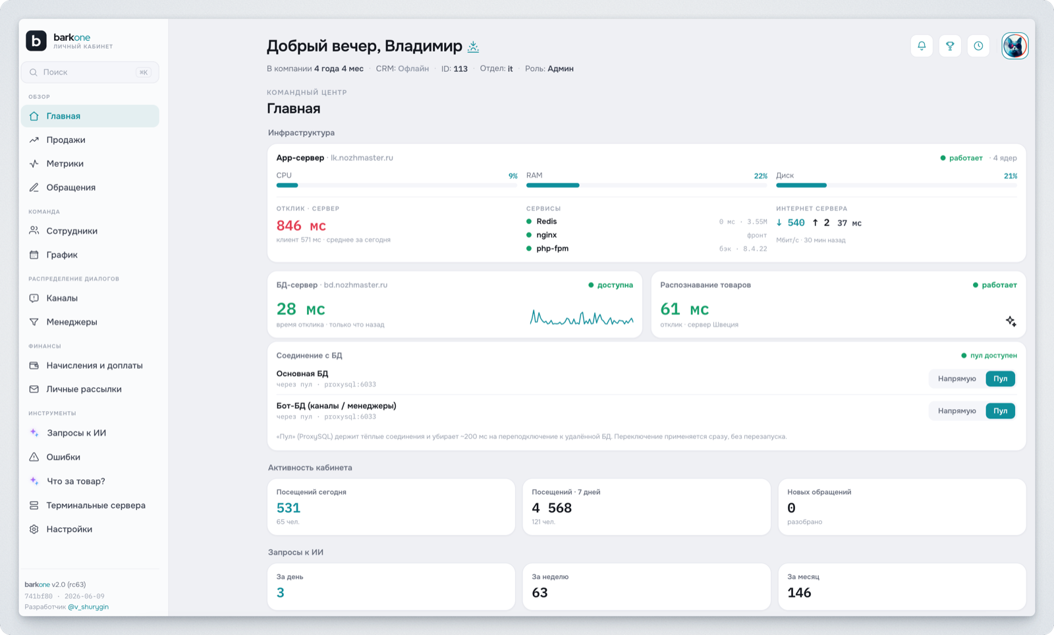Select Пул for Основная БД
This screenshot has height=635, width=1054.
[x=1000, y=379]
